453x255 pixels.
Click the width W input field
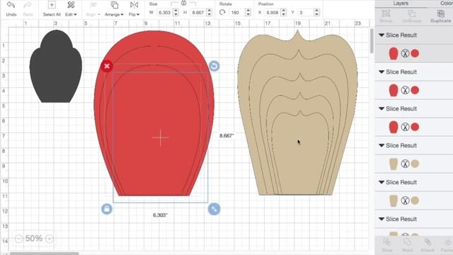coord(165,13)
